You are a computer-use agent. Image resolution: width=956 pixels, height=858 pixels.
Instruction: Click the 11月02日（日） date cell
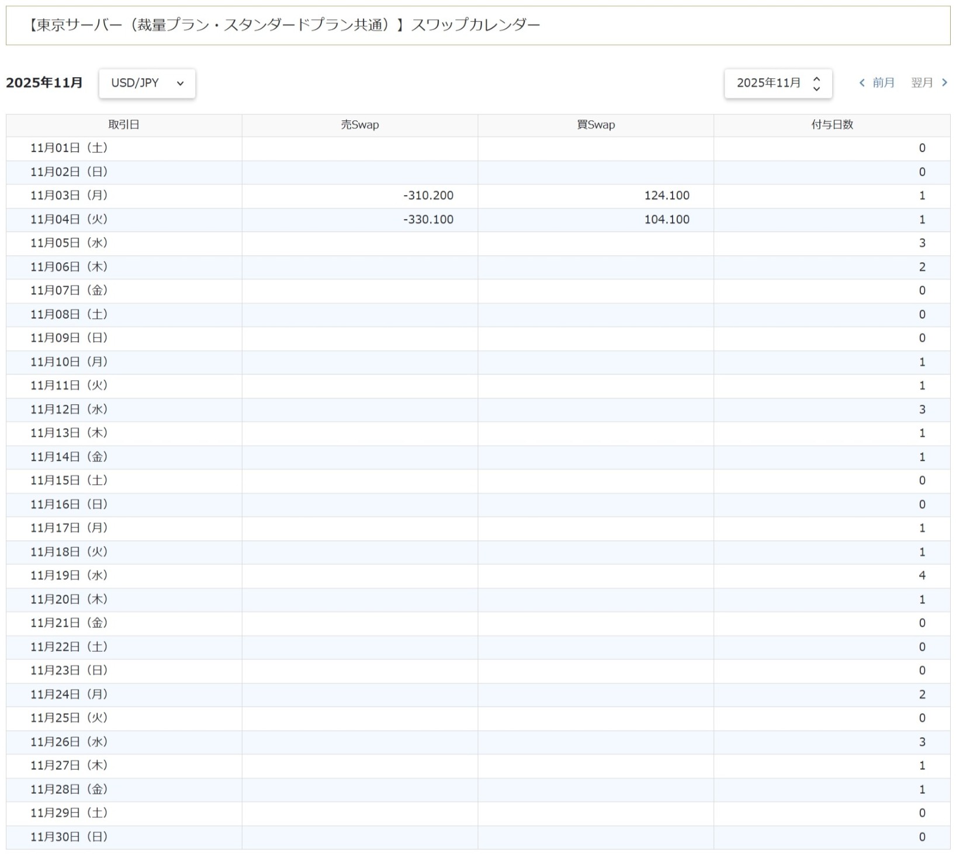[x=124, y=172]
